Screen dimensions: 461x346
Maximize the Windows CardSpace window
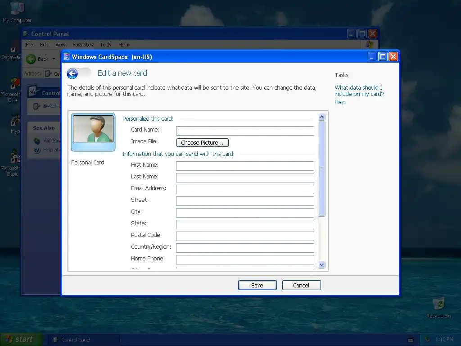point(383,56)
